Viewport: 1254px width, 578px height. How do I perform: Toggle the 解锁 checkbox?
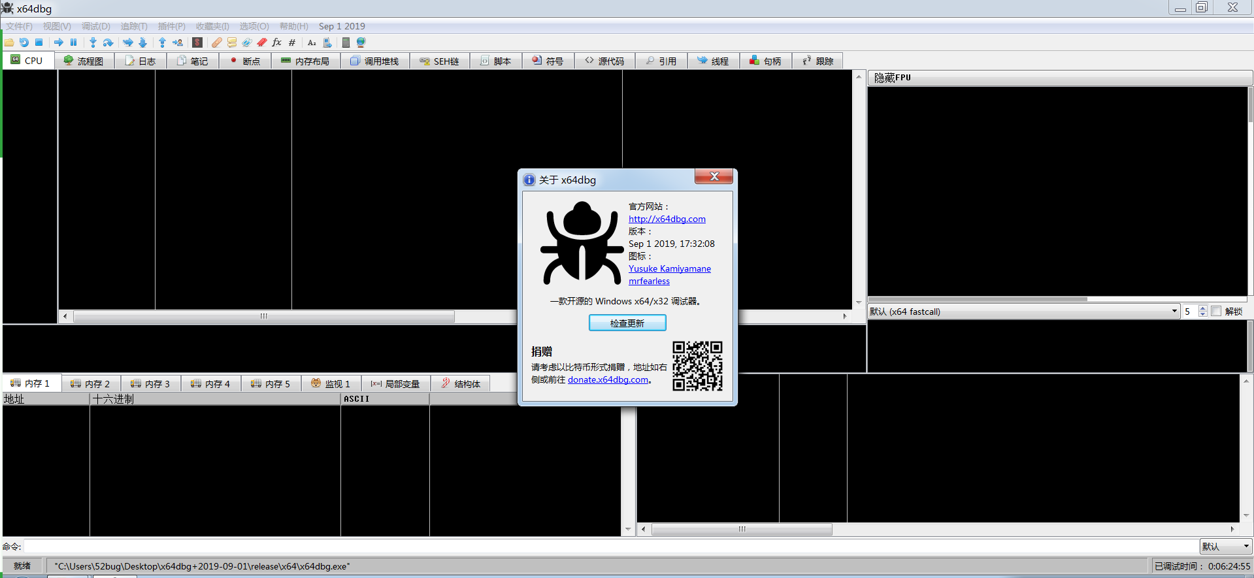(1216, 312)
